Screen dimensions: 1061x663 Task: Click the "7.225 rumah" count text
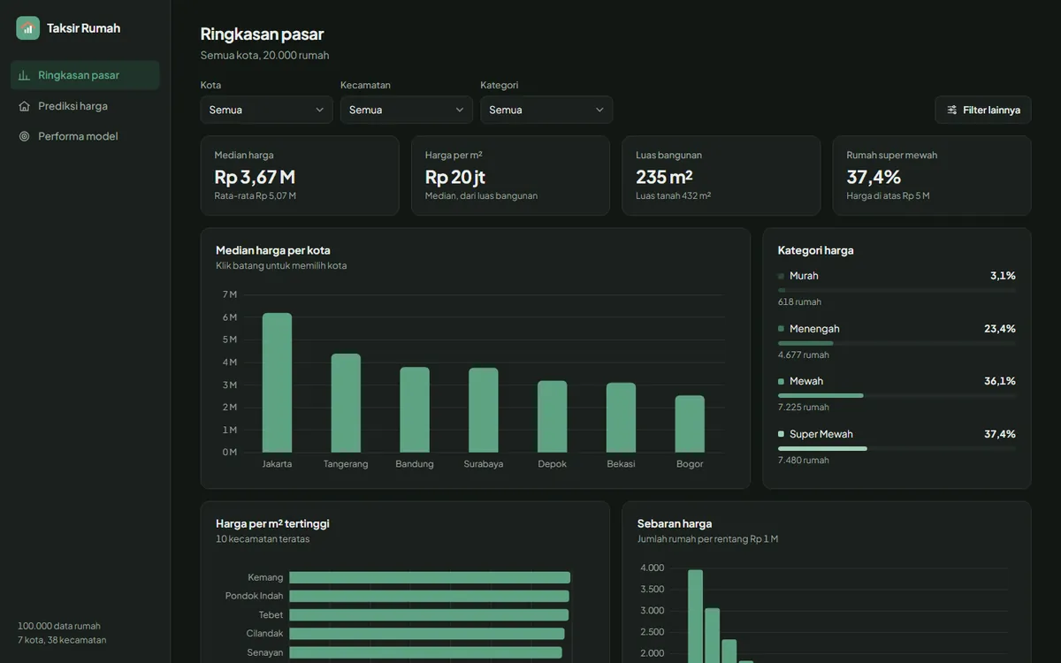[804, 408]
